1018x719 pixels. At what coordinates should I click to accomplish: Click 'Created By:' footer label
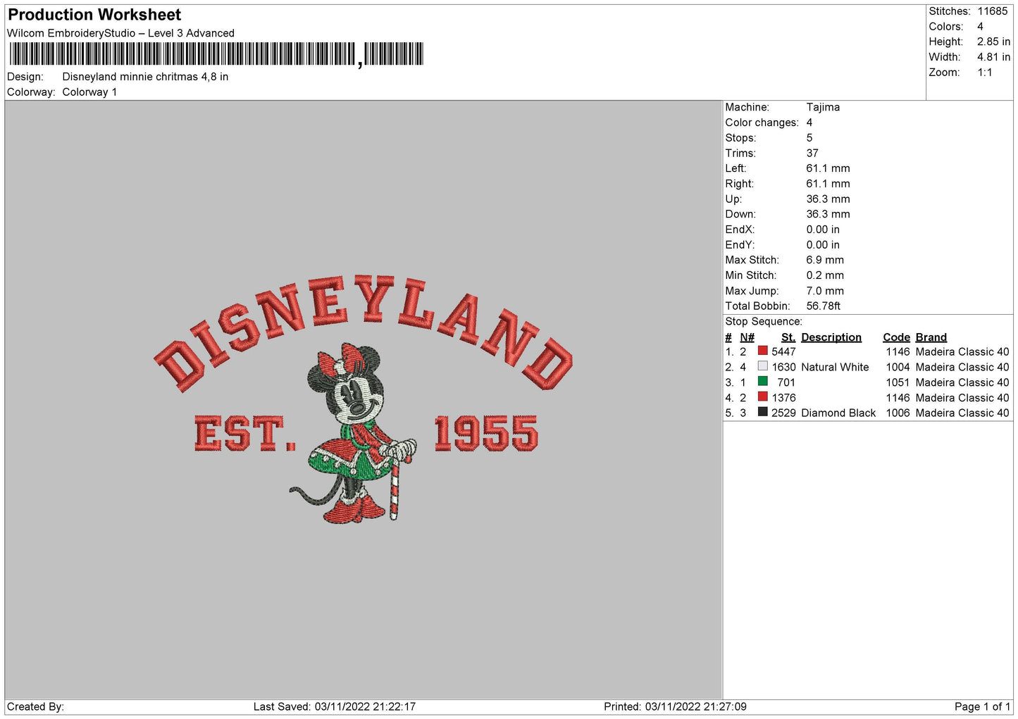pos(35,706)
